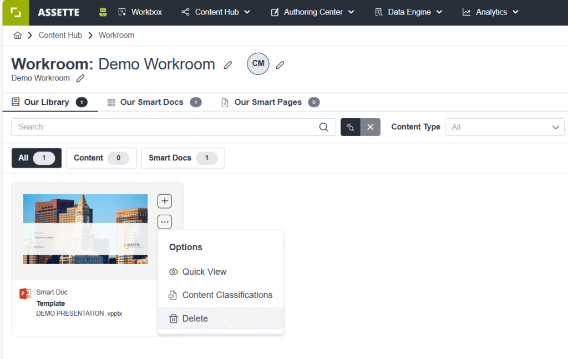Switch to Our Smart Docs tab
This screenshot has width=568, height=359.
tap(154, 102)
